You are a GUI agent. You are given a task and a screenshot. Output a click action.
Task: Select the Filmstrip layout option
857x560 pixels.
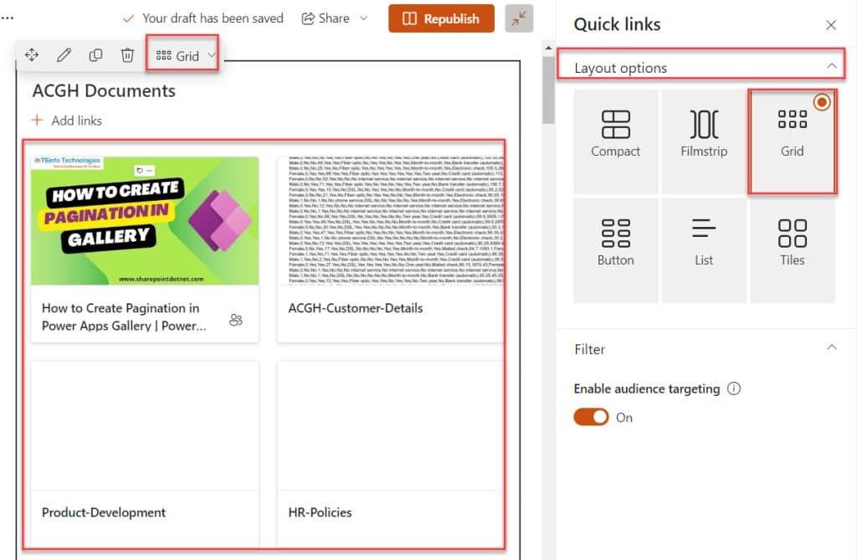[x=704, y=141]
